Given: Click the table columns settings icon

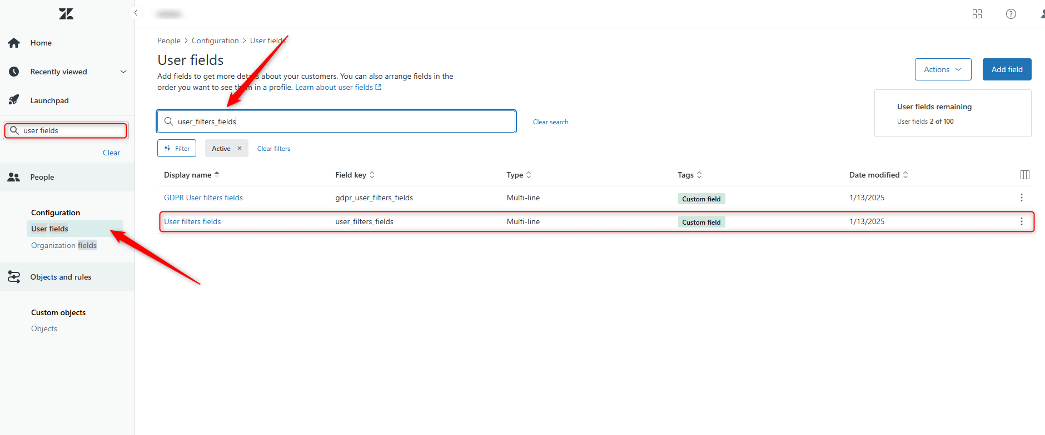Looking at the screenshot, I should 1024,175.
